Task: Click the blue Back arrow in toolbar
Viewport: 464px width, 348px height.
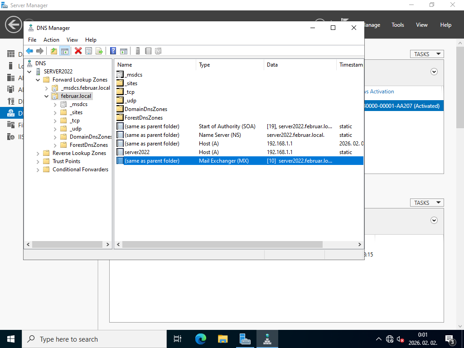Action: point(29,51)
